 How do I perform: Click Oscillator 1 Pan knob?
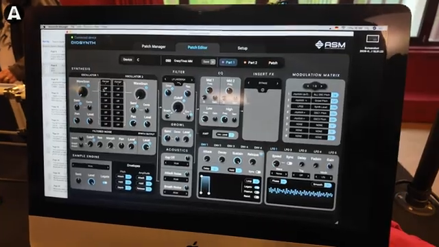point(77,121)
